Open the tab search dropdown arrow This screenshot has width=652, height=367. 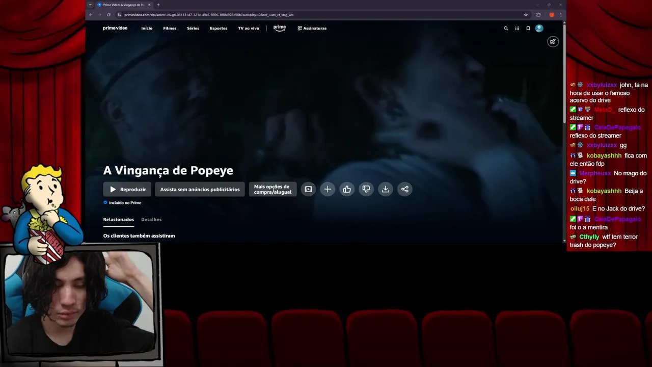(x=90, y=5)
